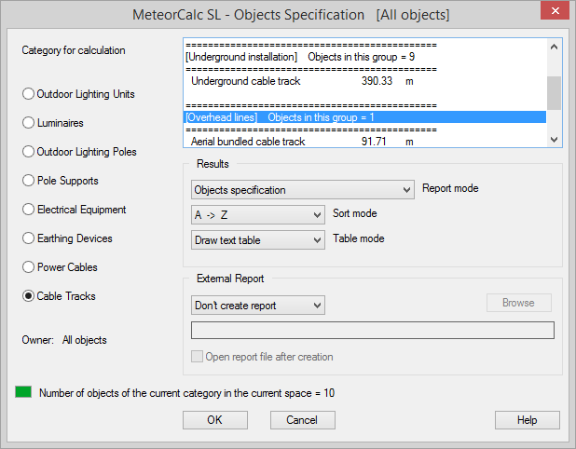The image size is (576, 449).
Task: Click the Category for calculation heading
Action: point(74,50)
